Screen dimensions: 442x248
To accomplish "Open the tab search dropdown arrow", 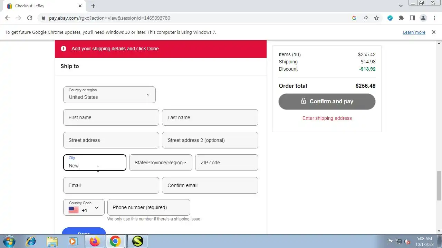I will (x=401, y=6).
